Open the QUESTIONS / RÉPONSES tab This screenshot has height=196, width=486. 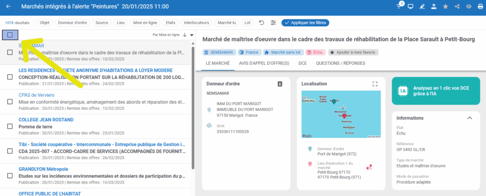(x=341, y=63)
